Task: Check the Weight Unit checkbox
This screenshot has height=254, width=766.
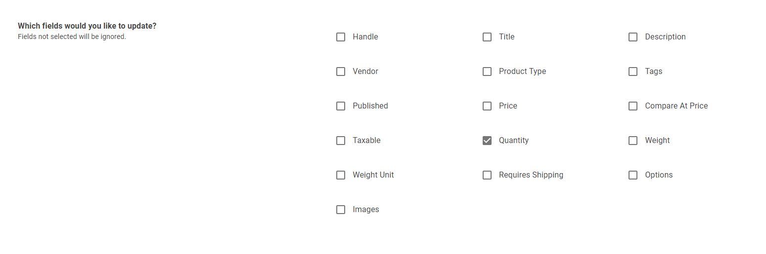Action: click(x=341, y=175)
